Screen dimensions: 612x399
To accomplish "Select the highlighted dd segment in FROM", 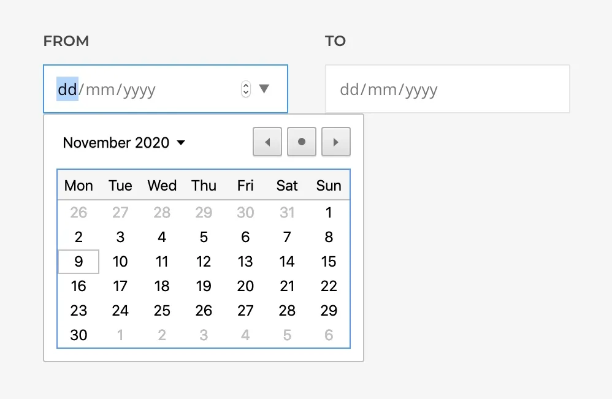I will point(67,89).
